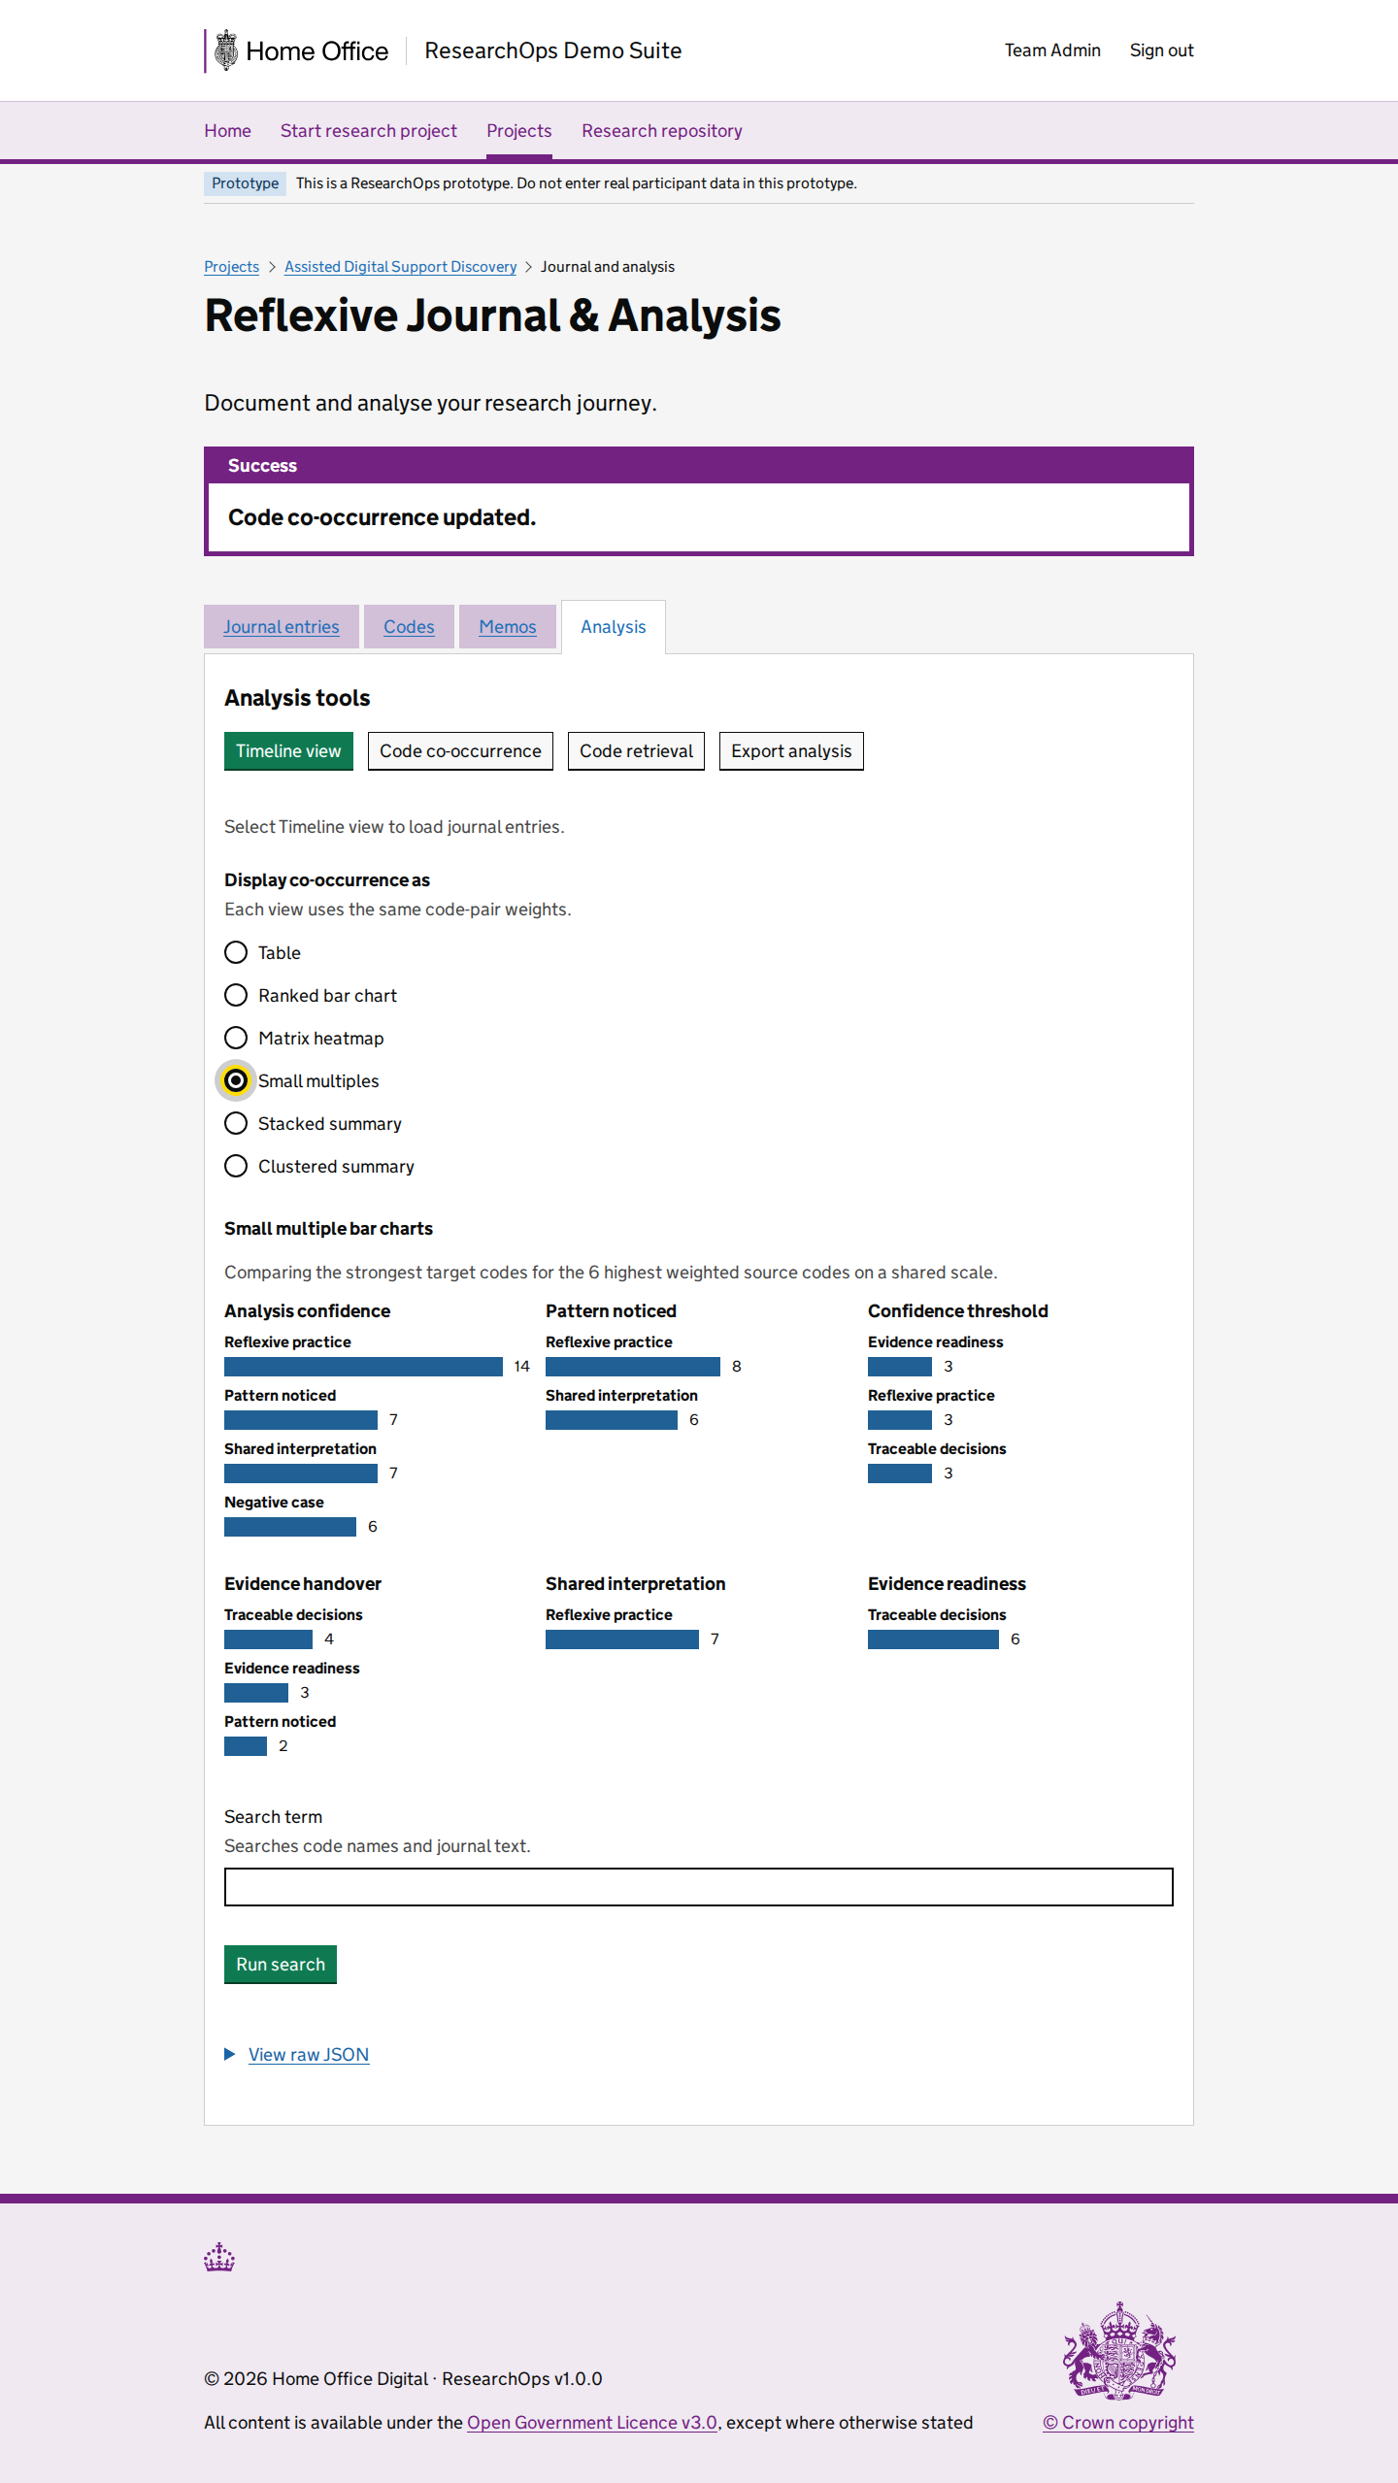
Task: Open Assisted Digital Support Discovery breadcrumb
Action: coord(400,267)
